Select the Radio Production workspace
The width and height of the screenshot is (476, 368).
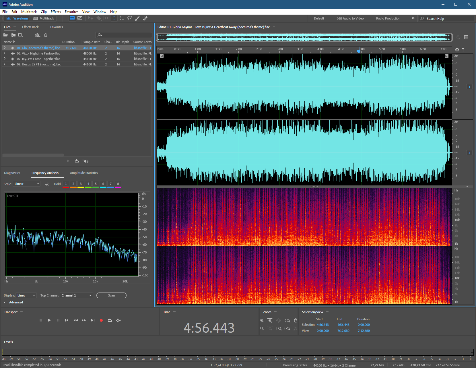point(388,18)
